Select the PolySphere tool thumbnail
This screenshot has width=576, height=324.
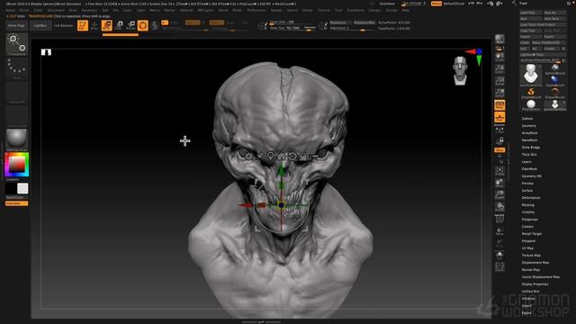[x=531, y=104]
